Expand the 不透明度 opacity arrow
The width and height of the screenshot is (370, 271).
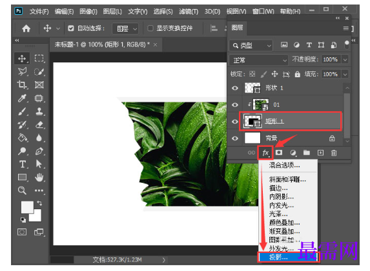[345, 60]
